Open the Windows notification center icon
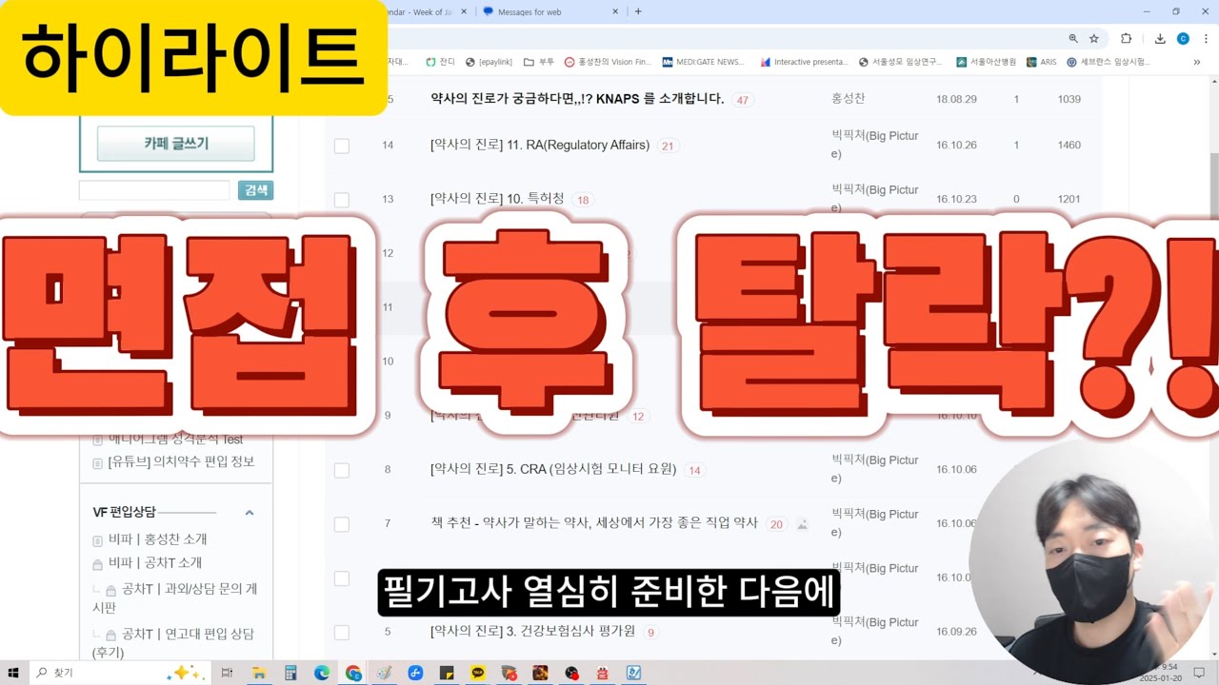The width and height of the screenshot is (1219, 685). point(1199,673)
